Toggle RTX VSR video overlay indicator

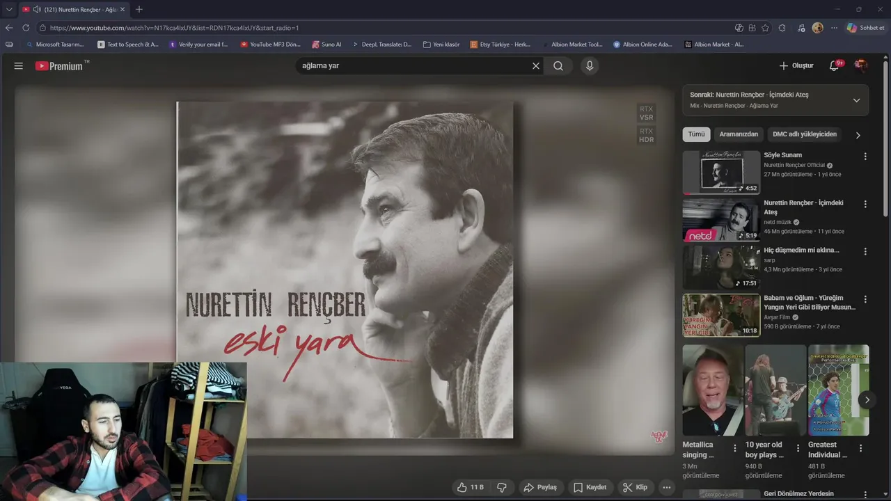(647, 113)
